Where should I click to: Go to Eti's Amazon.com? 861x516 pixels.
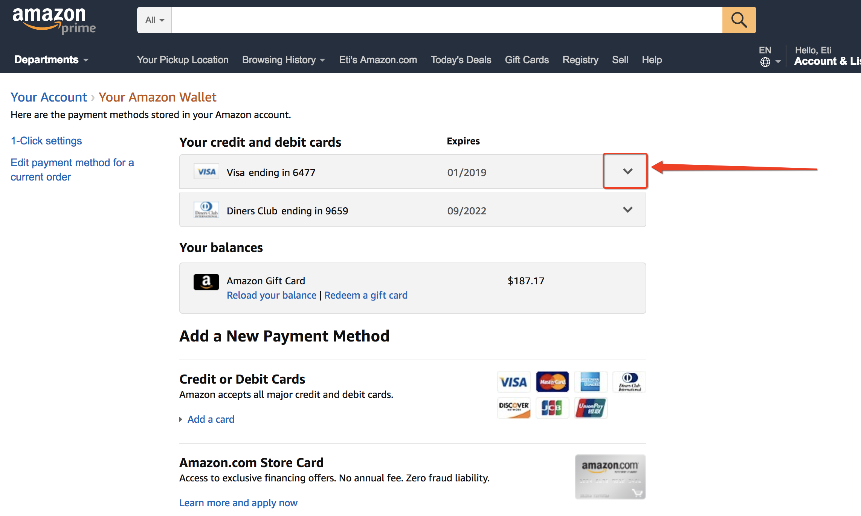pos(378,60)
